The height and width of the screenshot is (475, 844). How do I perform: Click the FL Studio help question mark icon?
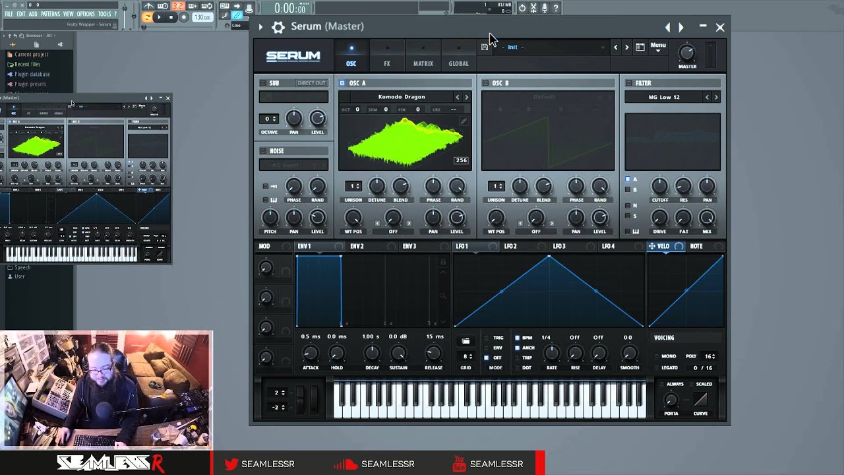point(556,8)
